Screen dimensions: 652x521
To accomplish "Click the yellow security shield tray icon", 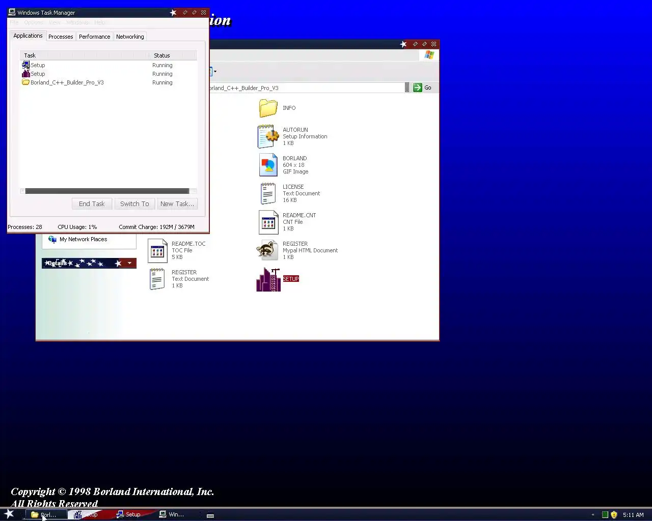I will click(614, 514).
